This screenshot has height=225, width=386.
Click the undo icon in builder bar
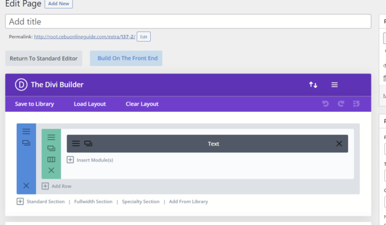(x=326, y=103)
